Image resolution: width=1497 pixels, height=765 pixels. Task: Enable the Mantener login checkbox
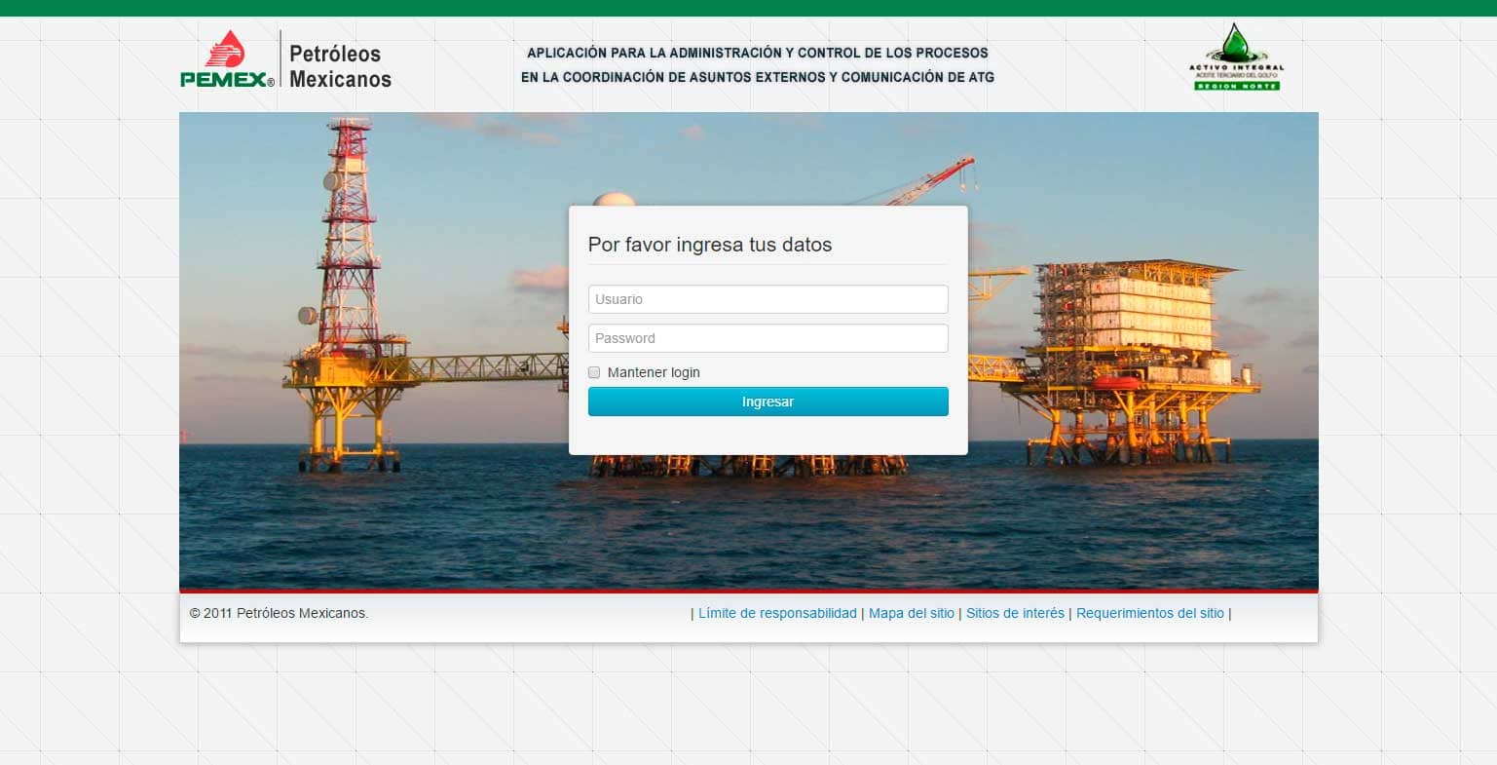click(x=594, y=372)
